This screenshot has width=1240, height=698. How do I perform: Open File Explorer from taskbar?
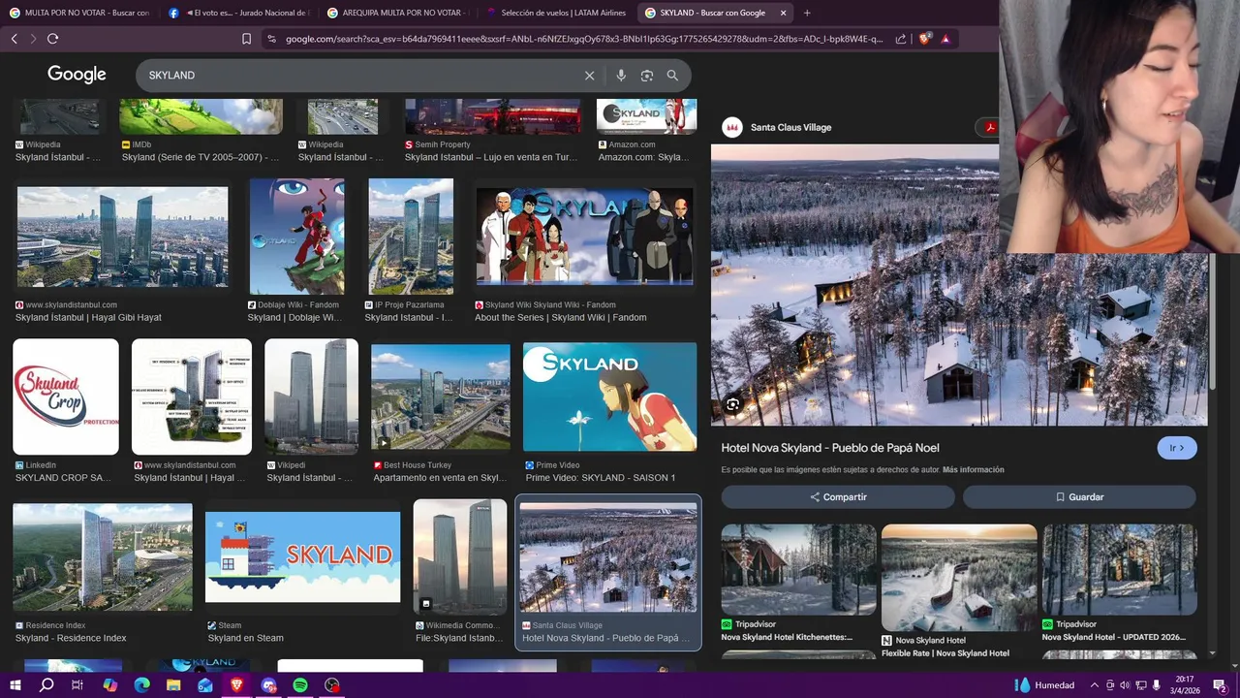[x=173, y=685]
